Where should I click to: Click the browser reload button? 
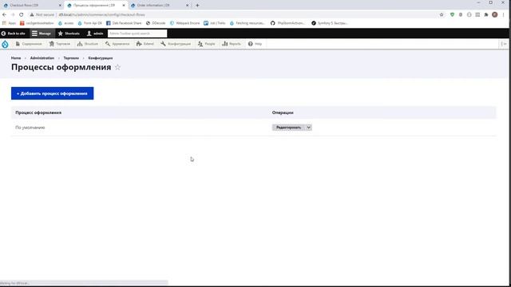[22, 14]
